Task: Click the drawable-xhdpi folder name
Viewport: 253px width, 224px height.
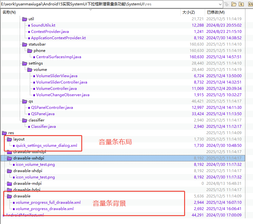Action: click(28, 171)
